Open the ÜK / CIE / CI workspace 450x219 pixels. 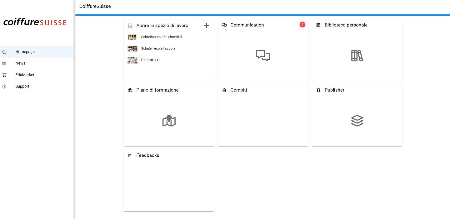[x=151, y=60]
